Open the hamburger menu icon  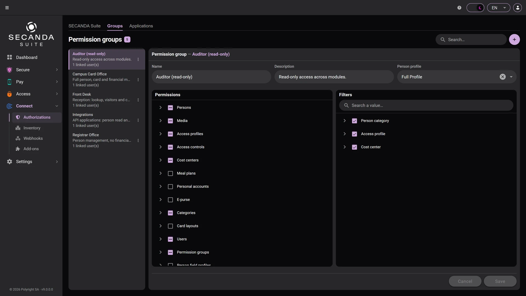[7, 8]
